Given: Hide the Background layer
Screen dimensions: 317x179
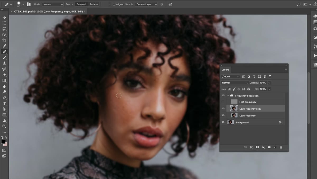Looking at the screenshot, I should coord(223,122).
